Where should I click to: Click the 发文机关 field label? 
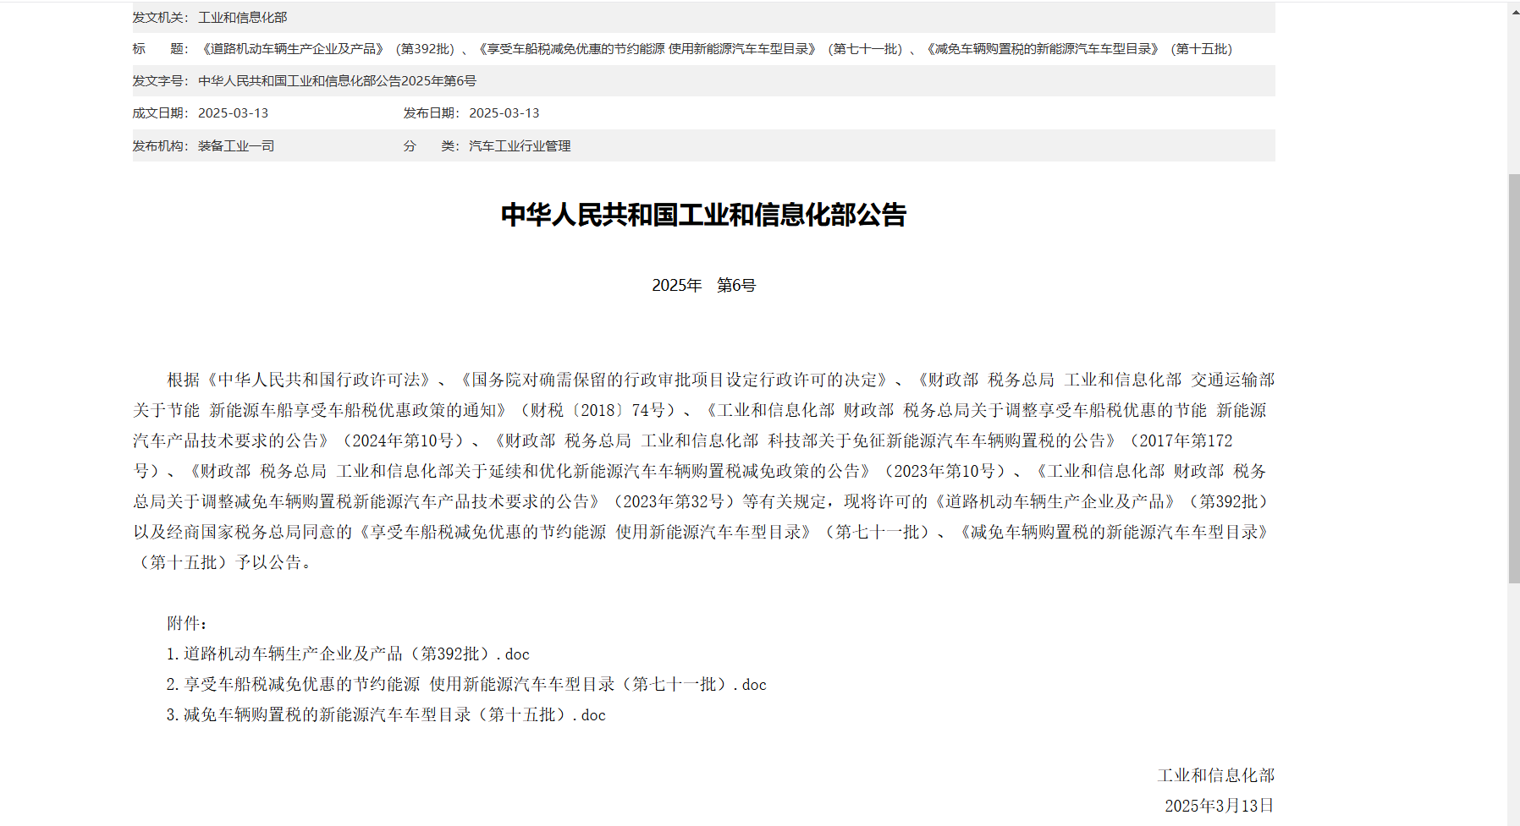(x=161, y=18)
